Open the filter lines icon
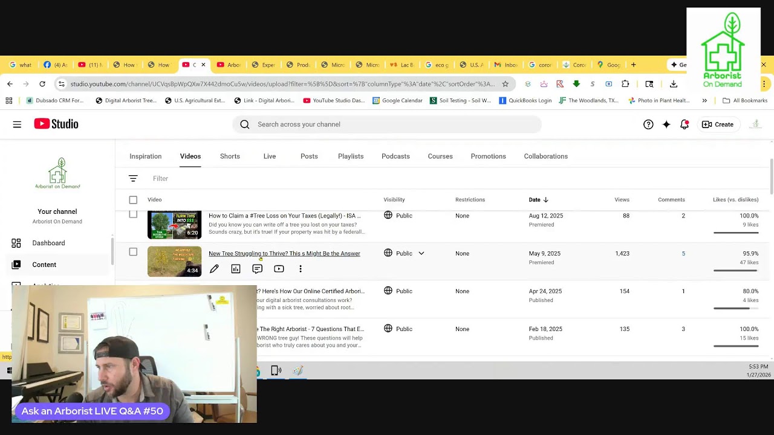Screen dimensions: 774x435 coord(133,178)
